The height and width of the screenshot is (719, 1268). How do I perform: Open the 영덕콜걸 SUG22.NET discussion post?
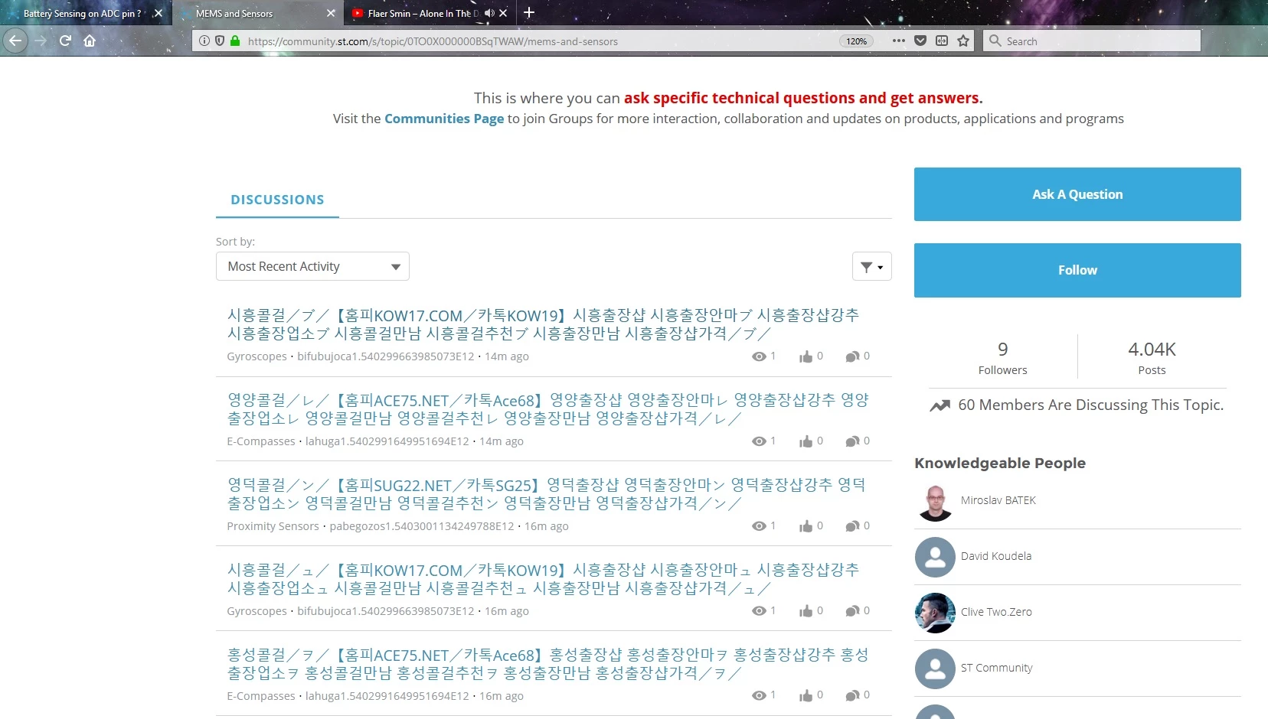(546, 494)
